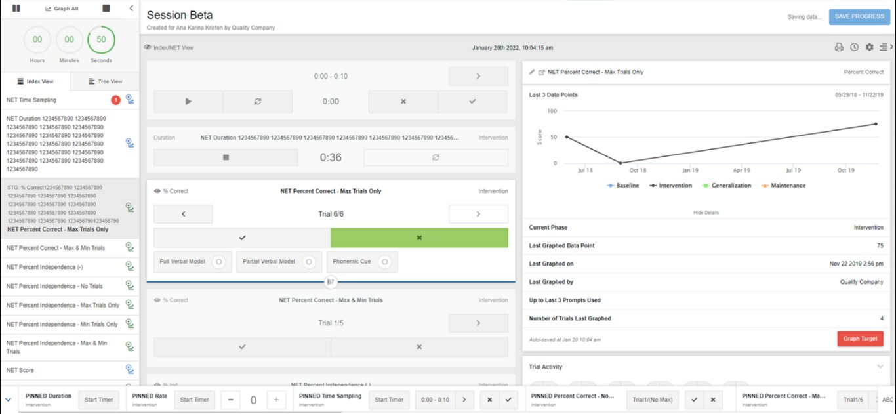
Task: Select NET Percent Independence - No Trials
Action: pos(54,286)
